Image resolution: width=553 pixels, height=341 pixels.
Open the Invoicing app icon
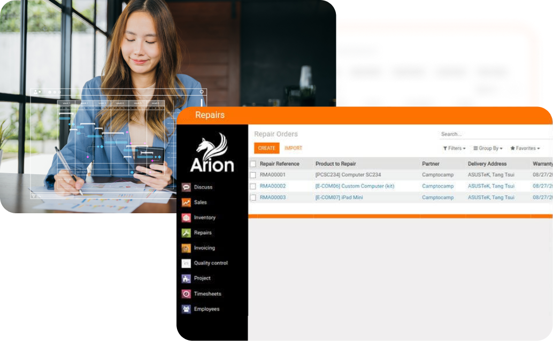click(186, 248)
